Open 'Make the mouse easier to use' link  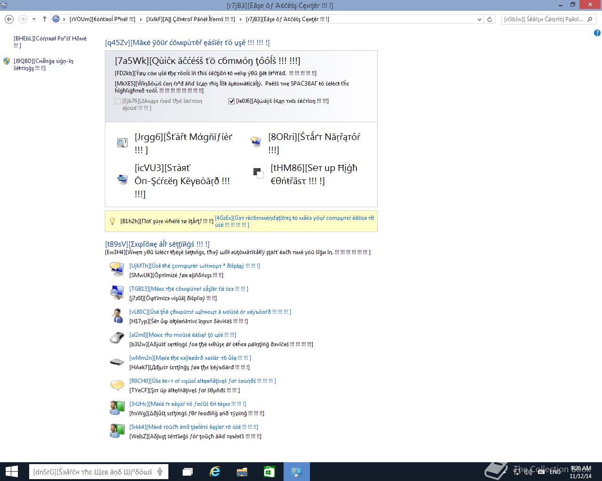(182, 334)
